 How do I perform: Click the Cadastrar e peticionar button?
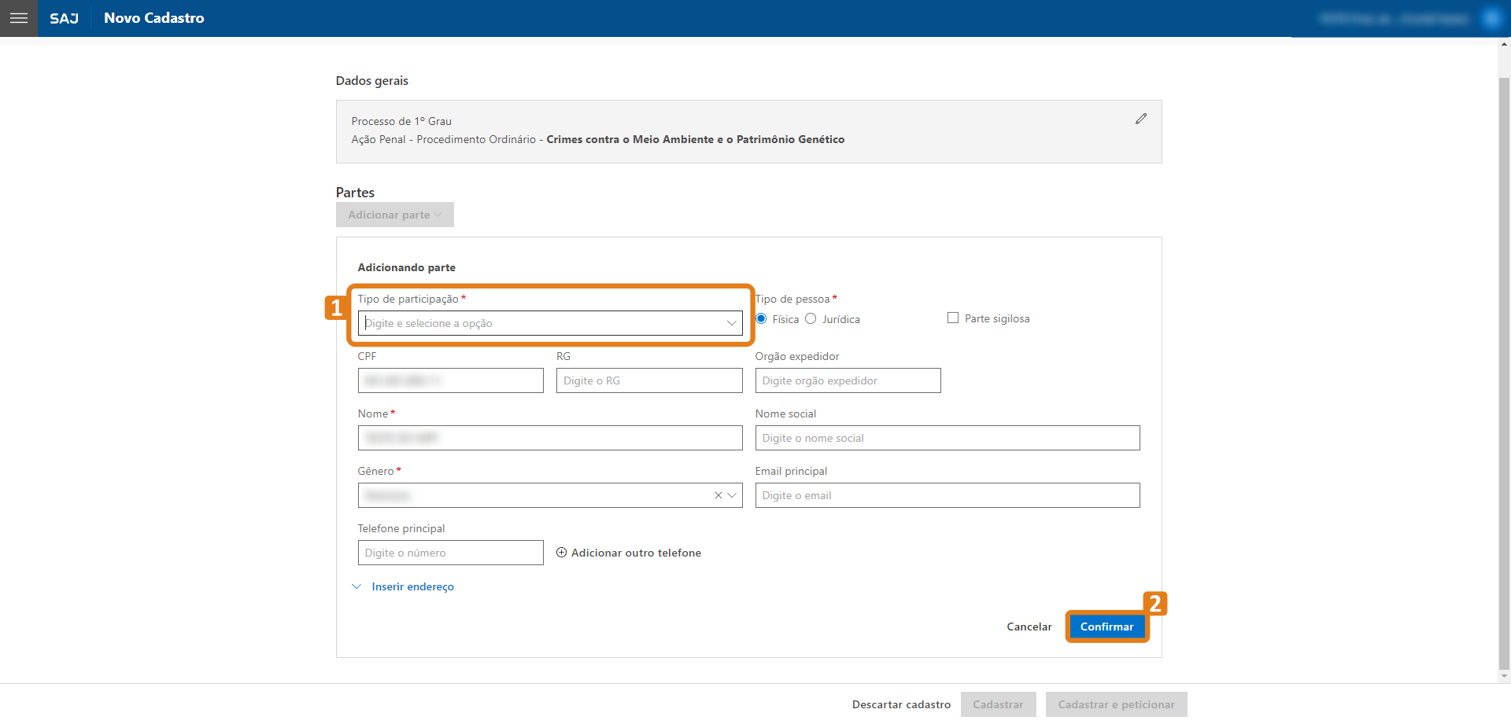(1115, 704)
